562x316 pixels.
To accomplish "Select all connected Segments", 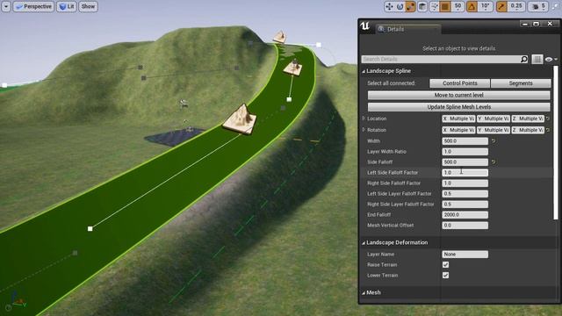I will 521,83.
